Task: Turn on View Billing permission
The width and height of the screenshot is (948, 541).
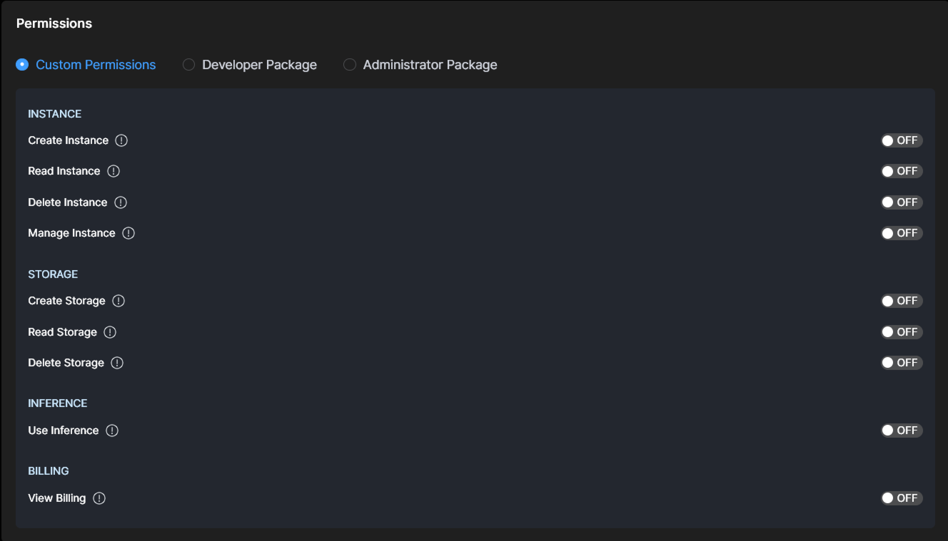Action: click(x=901, y=498)
